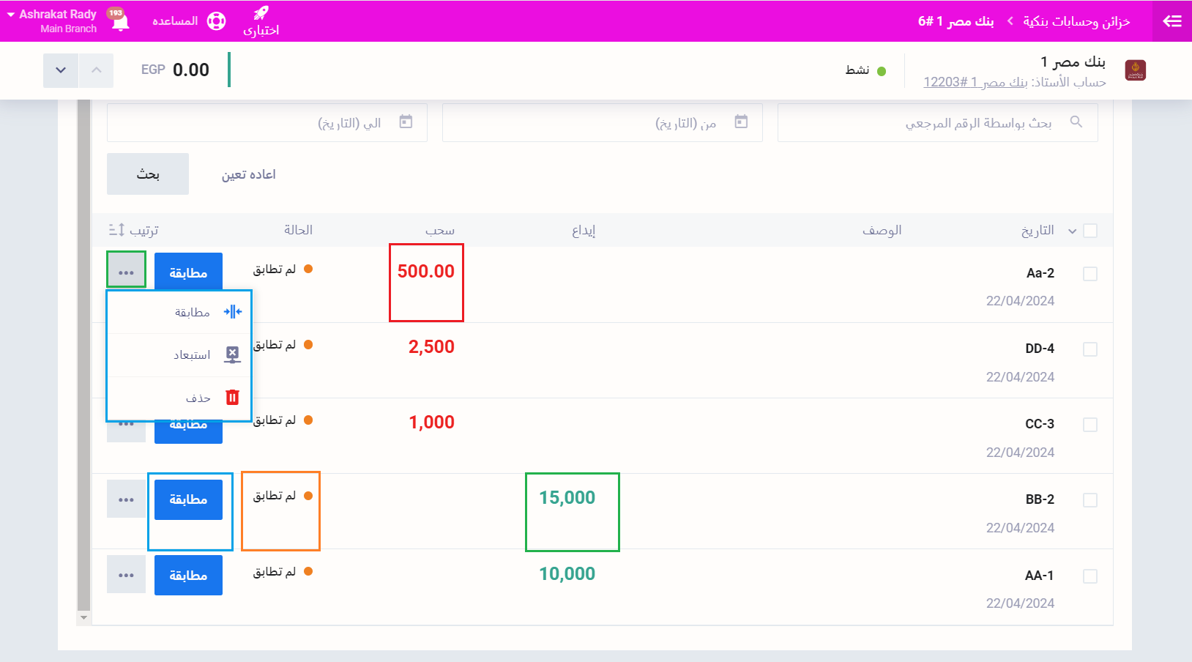
Task: Click the BB-2 transaction description
Action: tap(1040, 499)
